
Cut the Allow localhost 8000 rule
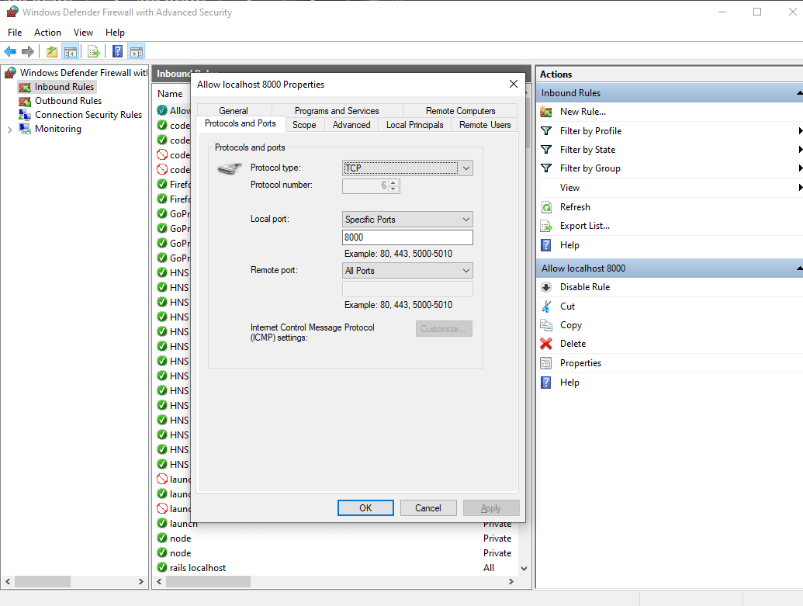coord(566,306)
